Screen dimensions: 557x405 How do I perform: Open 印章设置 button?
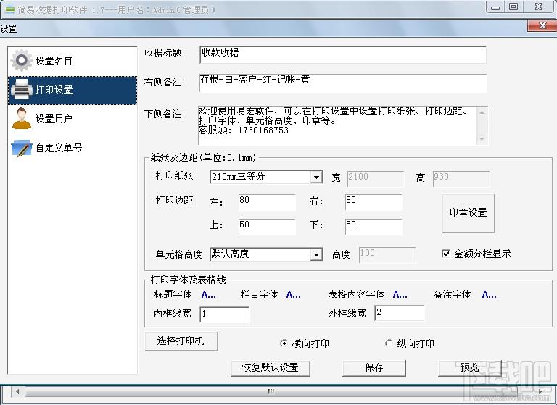coord(469,213)
